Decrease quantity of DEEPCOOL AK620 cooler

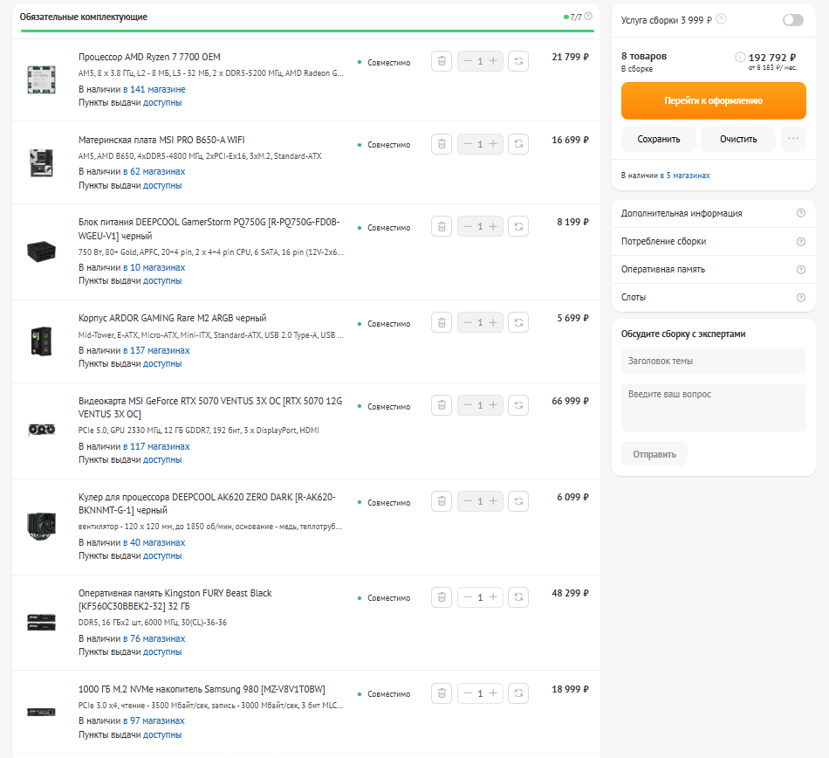pyautogui.click(x=468, y=502)
